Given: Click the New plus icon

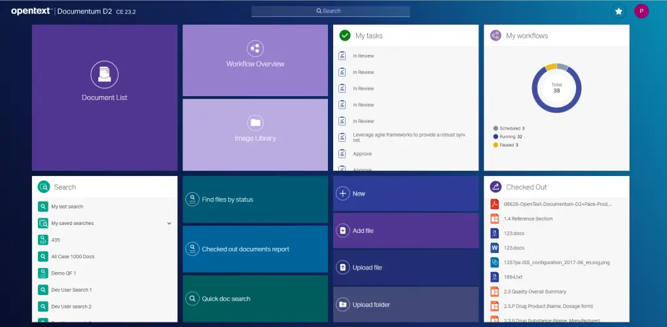Looking at the screenshot, I should 343,194.
